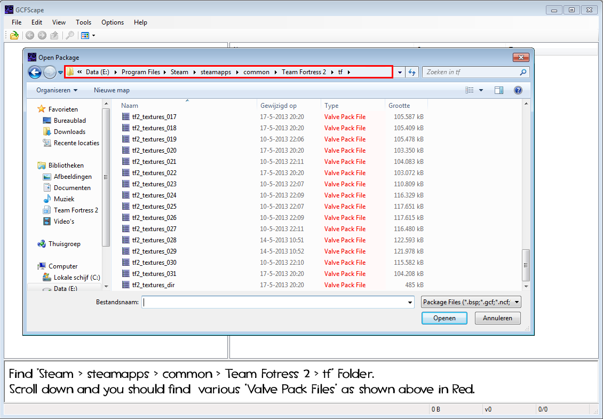Toggle the preview pane icon
This screenshot has height=419, width=603.
(499, 90)
